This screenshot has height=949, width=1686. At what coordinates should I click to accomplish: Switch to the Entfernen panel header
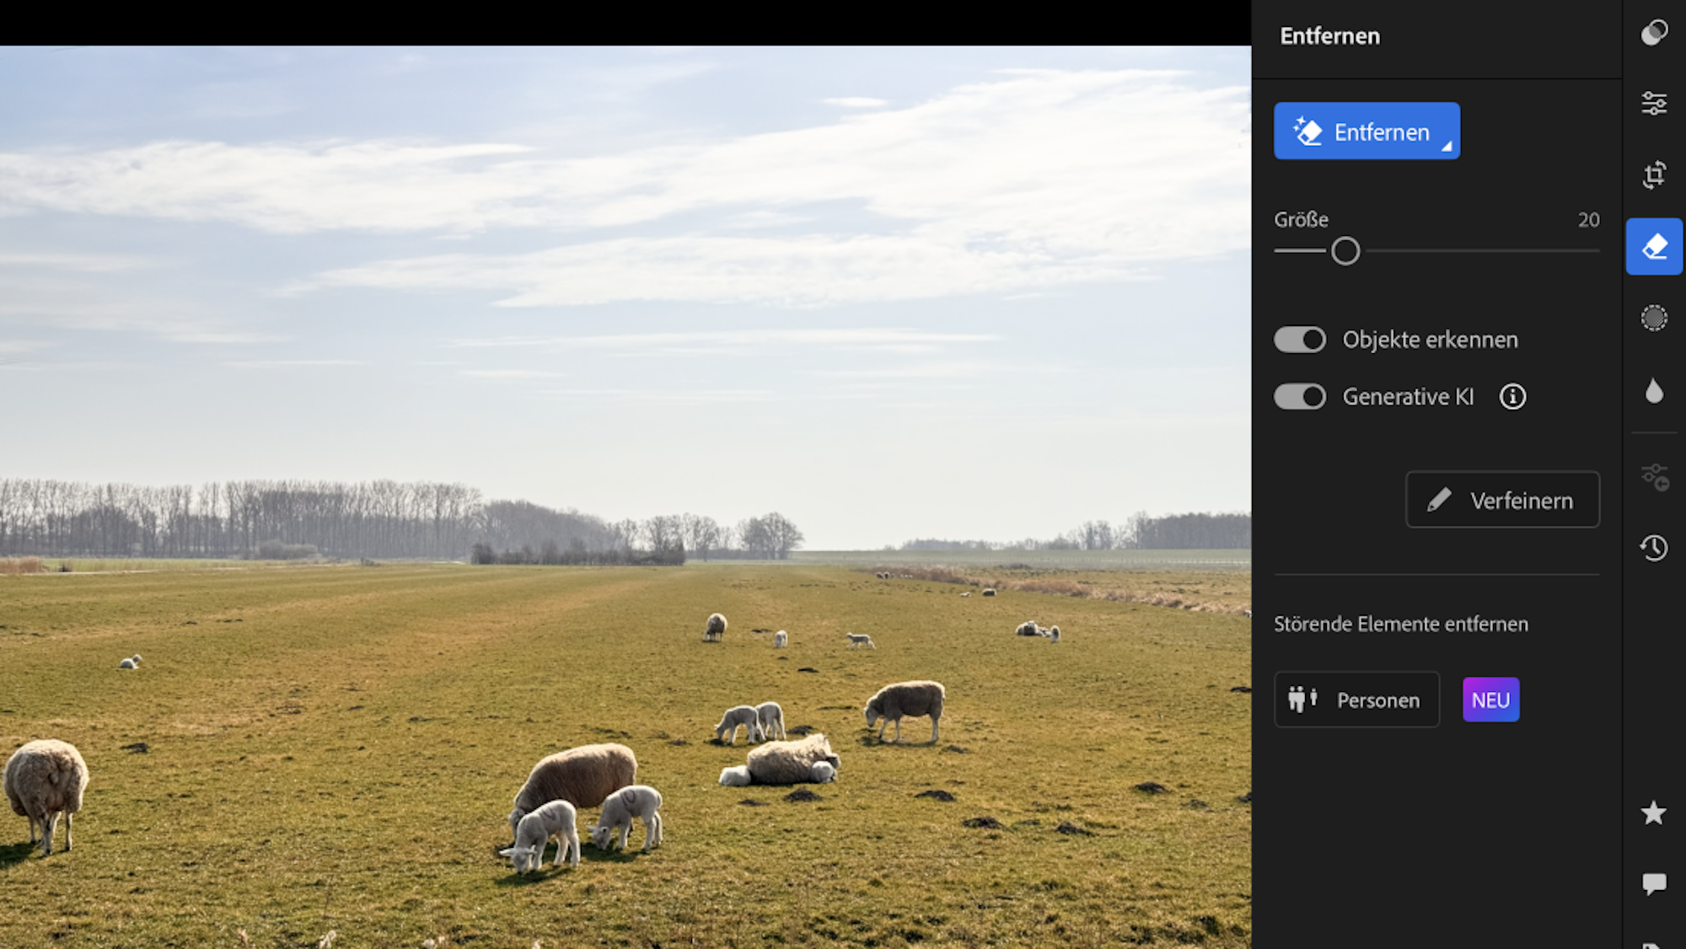click(x=1329, y=35)
